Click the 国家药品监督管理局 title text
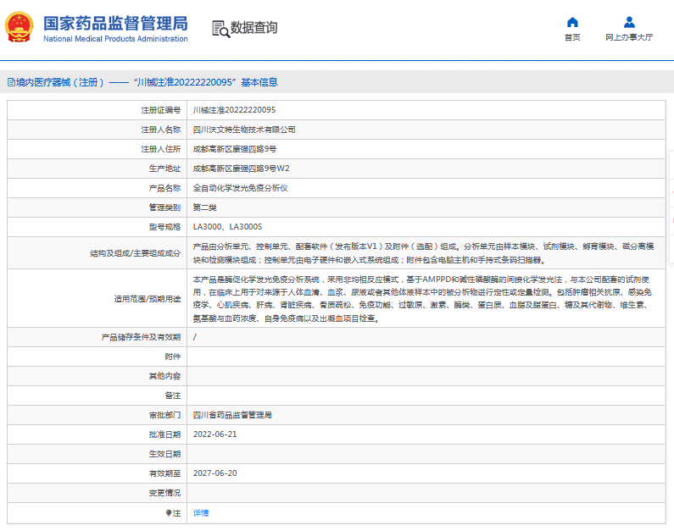 (x=115, y=24)
